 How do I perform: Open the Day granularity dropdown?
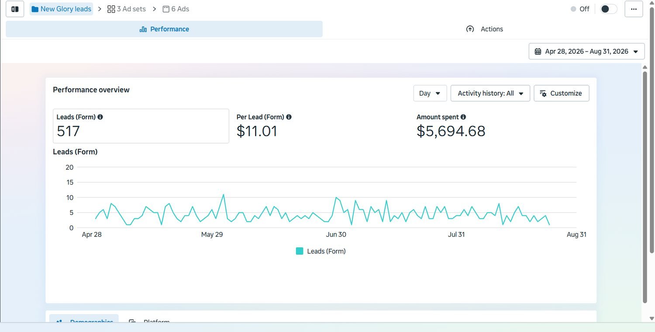click(x=430, y=93)
